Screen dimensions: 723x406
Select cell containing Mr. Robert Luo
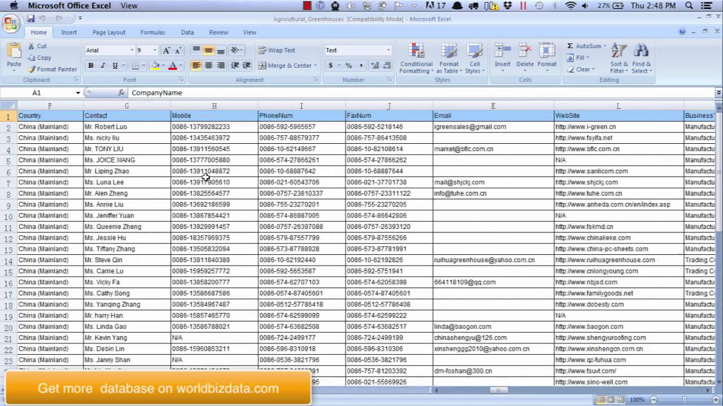point(127,127)
